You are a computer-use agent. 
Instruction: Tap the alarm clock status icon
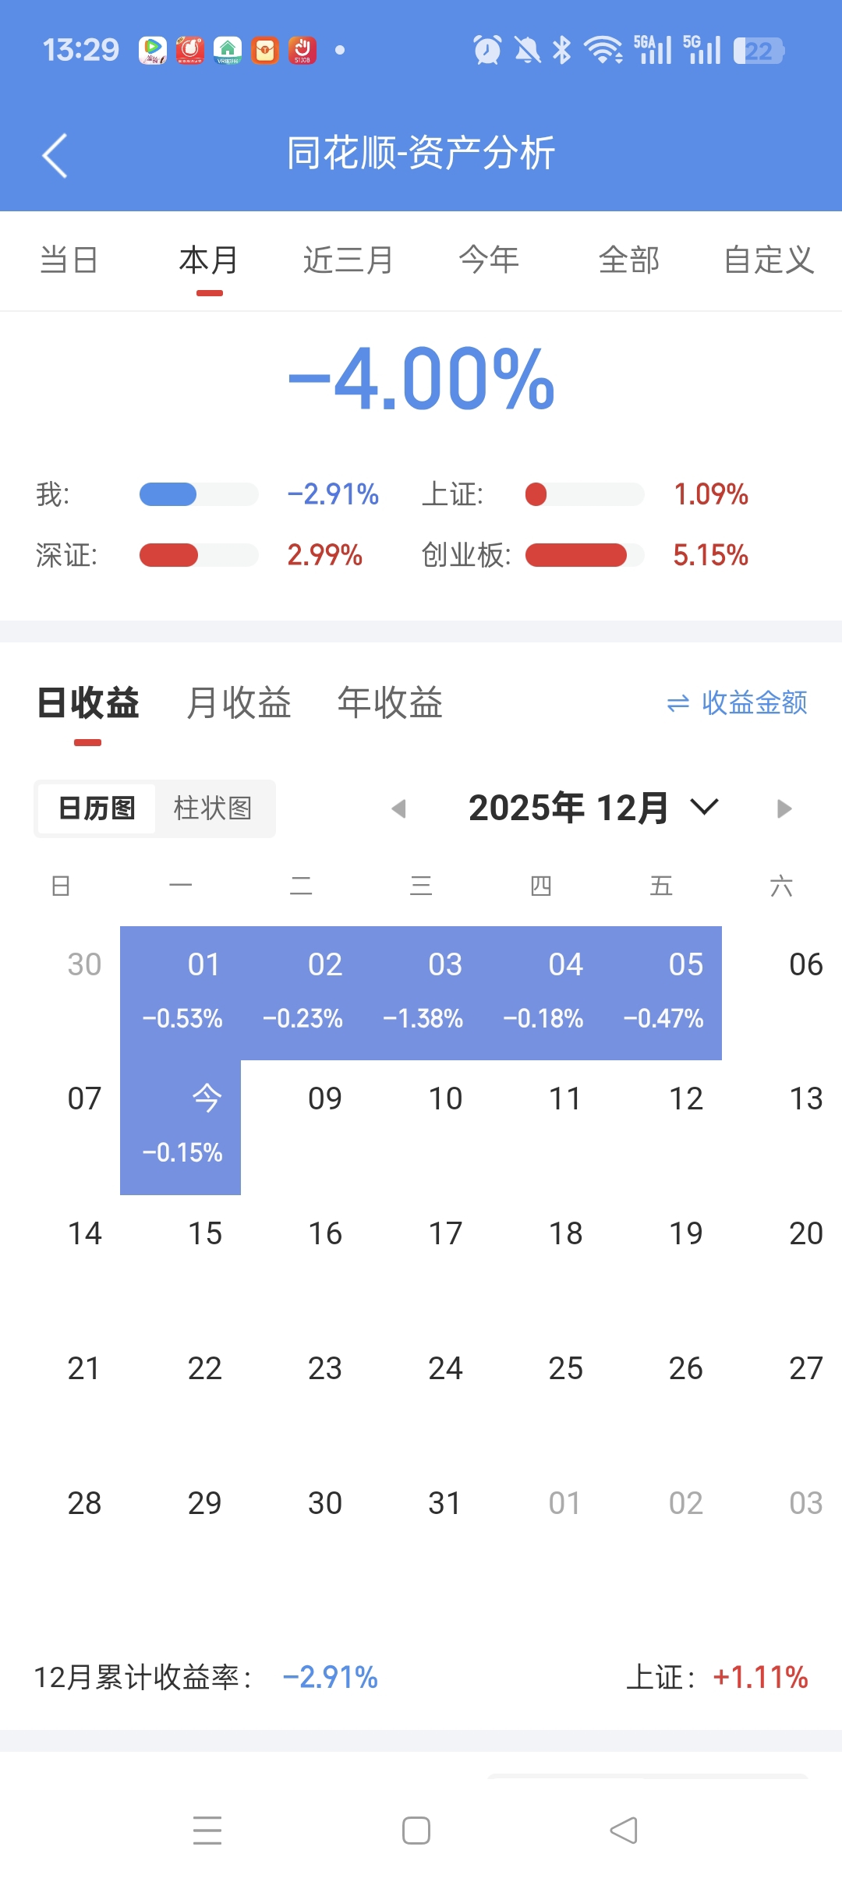(x=488, y=51)
